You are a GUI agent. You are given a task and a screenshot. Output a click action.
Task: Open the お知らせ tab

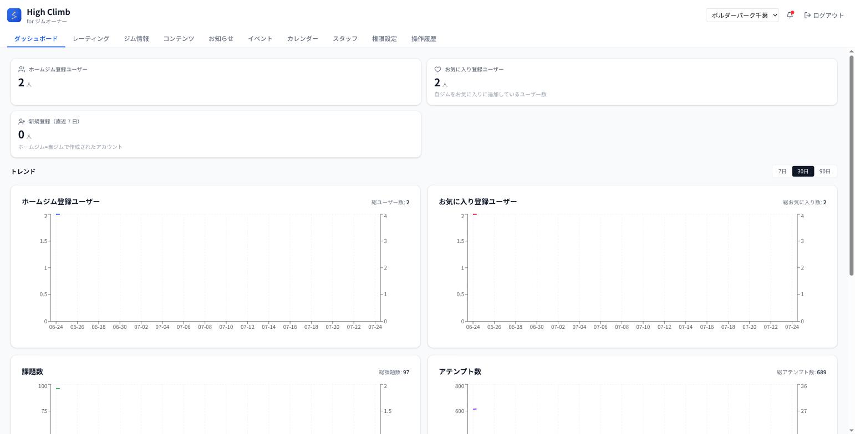click(x=221, y=39)
